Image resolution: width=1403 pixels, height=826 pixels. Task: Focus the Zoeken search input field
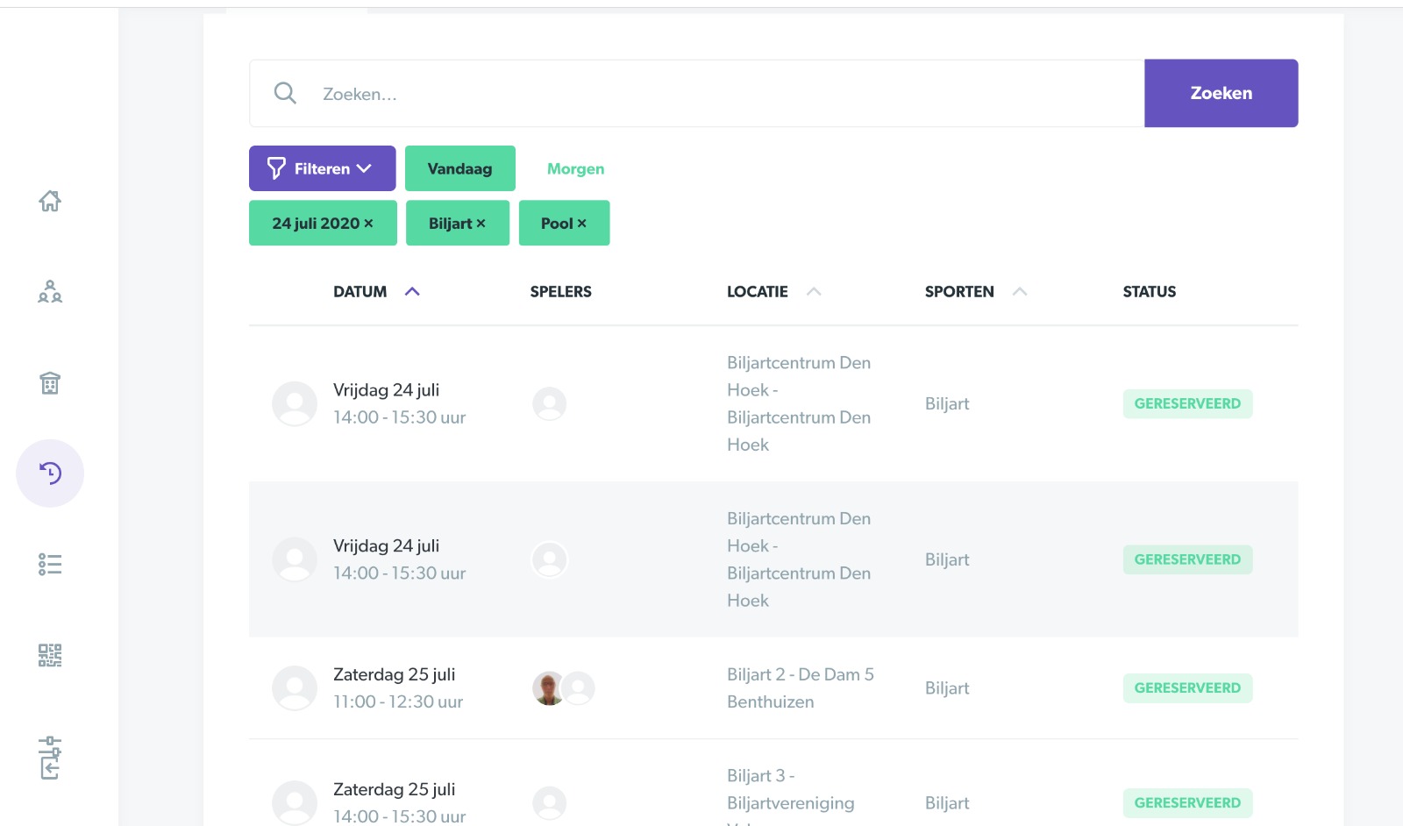click(719, 94)
